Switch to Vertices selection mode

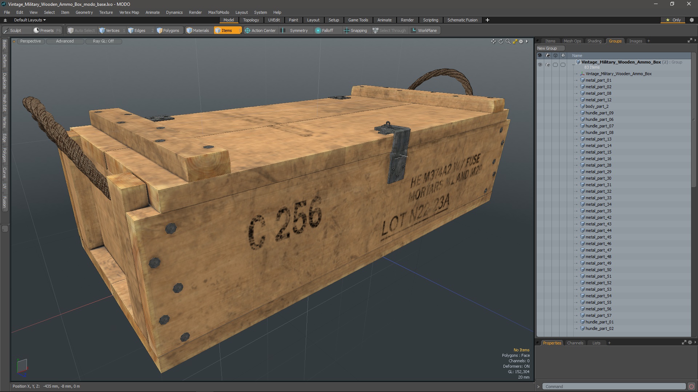click(x=112, y=30)
